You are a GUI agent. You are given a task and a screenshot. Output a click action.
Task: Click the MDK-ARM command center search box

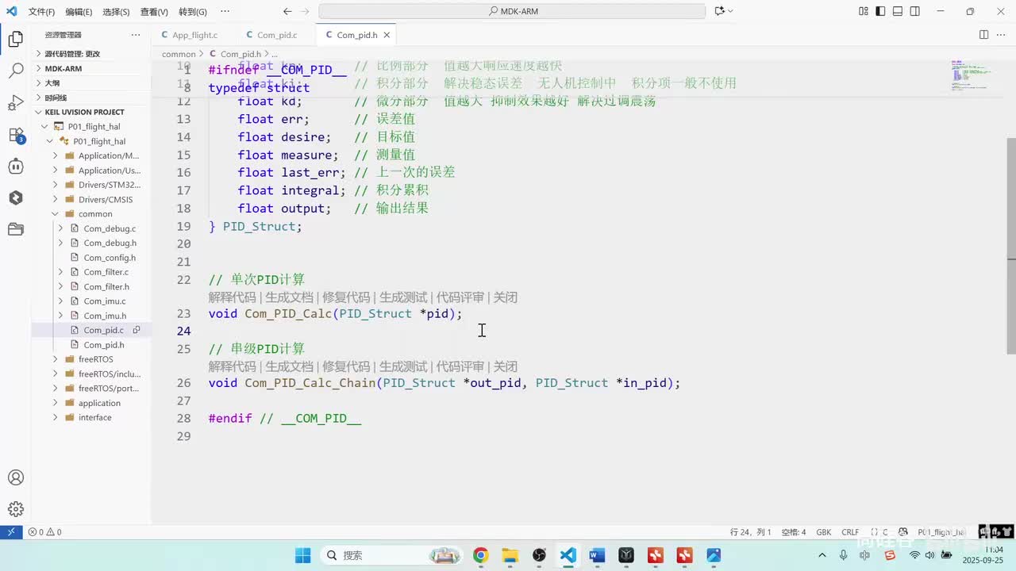click(x=512, y=11)
